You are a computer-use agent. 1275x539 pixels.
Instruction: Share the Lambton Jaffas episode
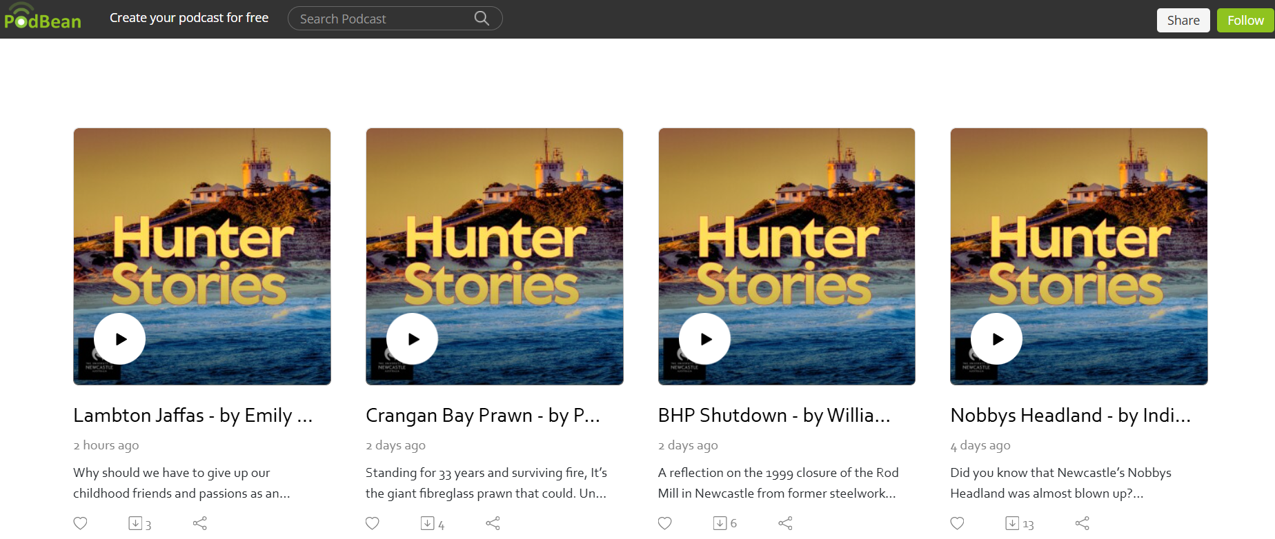(200, 523)
